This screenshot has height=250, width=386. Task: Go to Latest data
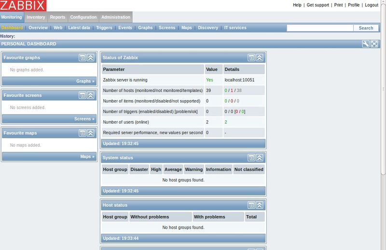click(79, 28)
